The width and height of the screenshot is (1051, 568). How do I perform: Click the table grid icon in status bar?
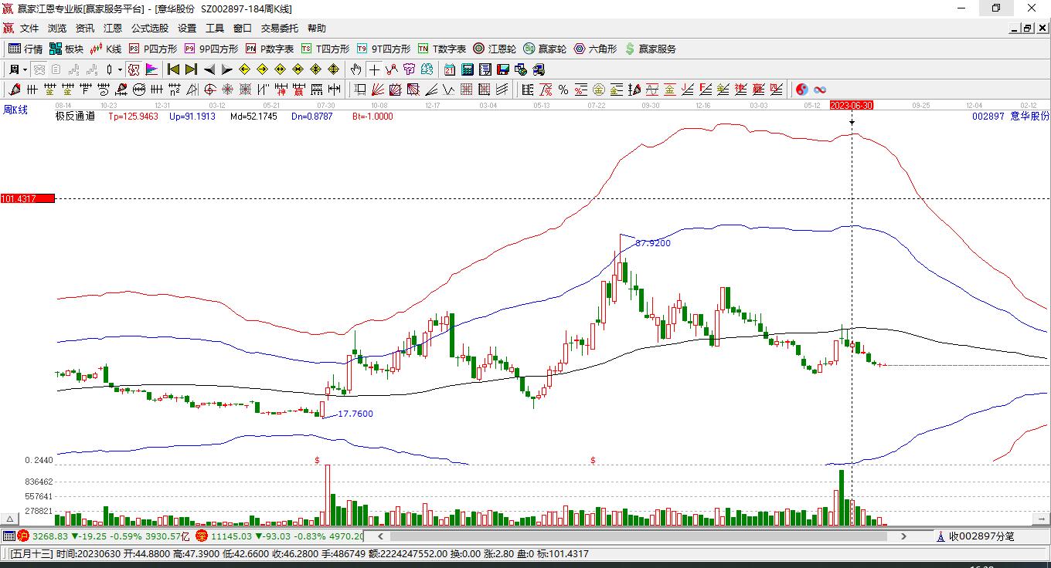9,536
